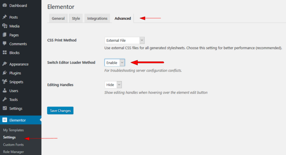286x155 pixels.
Task: Click the Pages icon in sidebar
Action: point(4,35)
